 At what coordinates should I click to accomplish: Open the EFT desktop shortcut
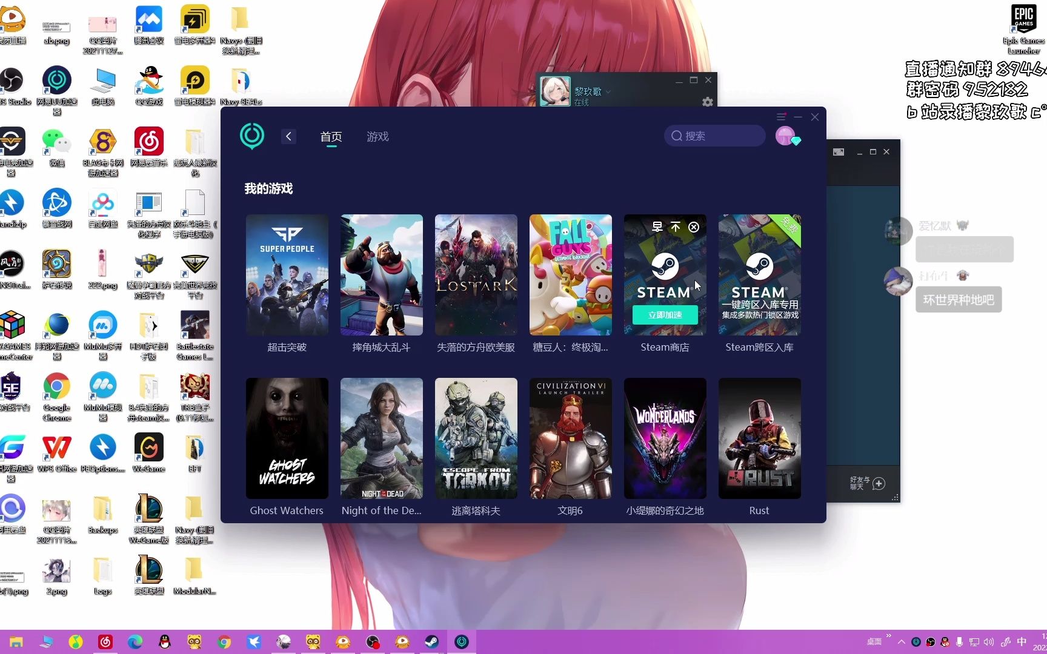pos(195,453)
